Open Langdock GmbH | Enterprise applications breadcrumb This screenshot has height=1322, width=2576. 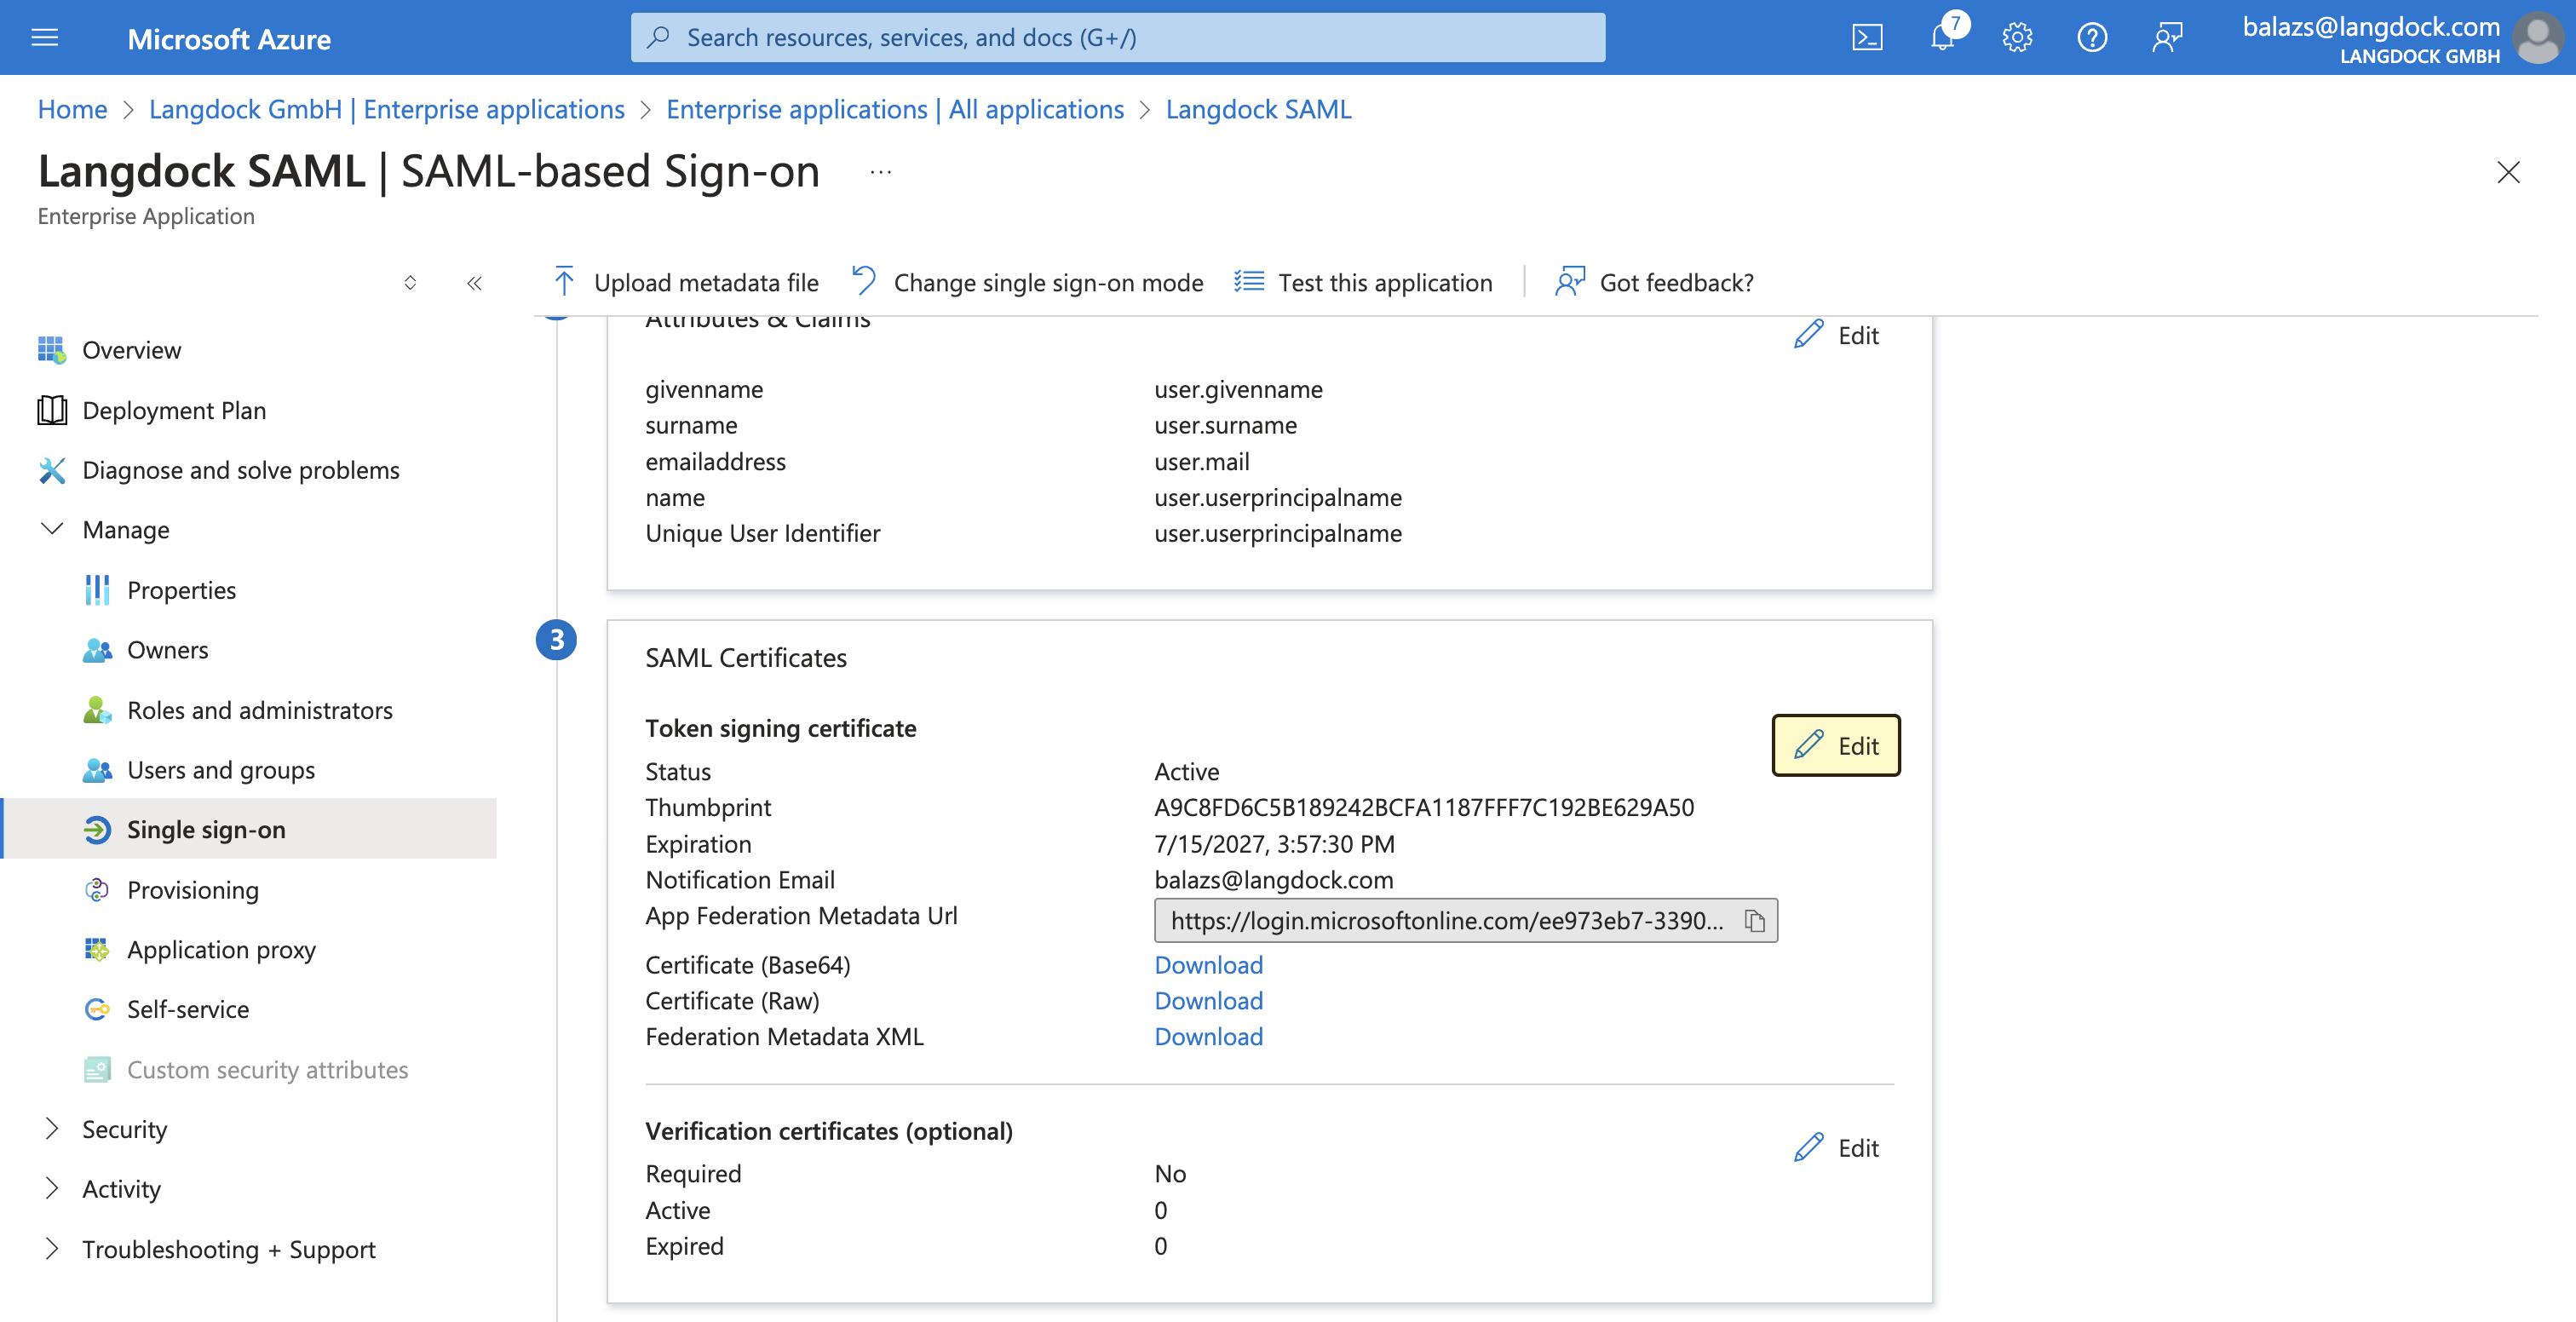386,109
